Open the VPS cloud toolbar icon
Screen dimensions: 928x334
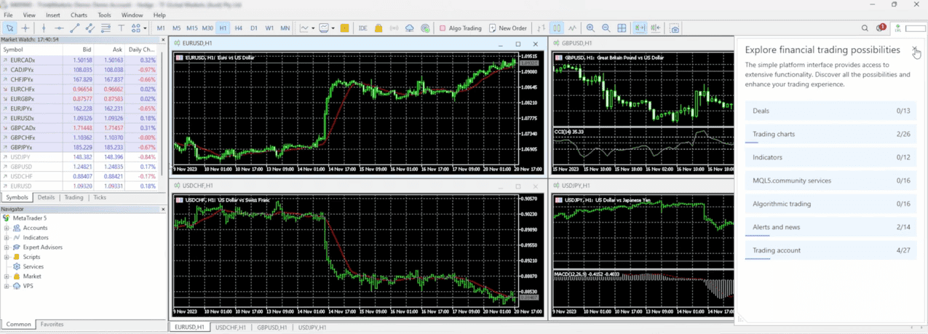[x=409, y=28]
